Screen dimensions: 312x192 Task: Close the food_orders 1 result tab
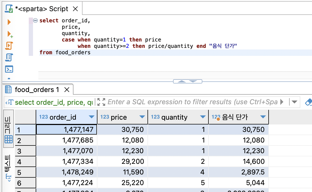[67, 90]
